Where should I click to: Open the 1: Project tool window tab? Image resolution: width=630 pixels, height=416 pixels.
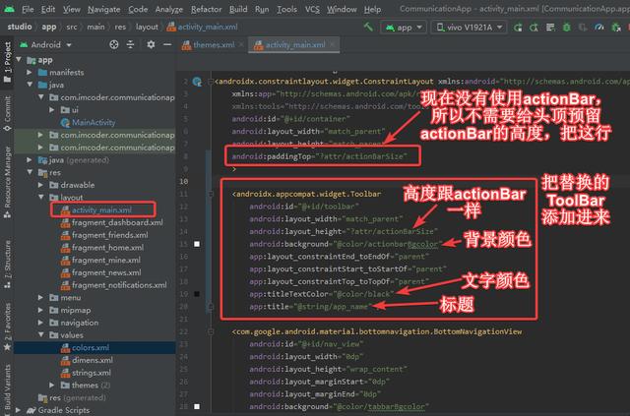[x=7, y=61]
